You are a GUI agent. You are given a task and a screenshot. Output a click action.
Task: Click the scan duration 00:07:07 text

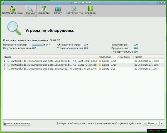click(x=55, y=40)
